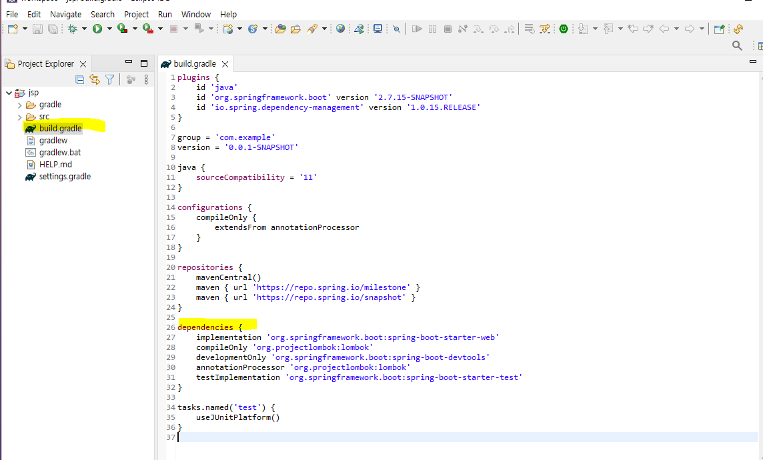Screen dimensions: 763x460
Task: Click the web browser globe icon
Action: (341, 29)
